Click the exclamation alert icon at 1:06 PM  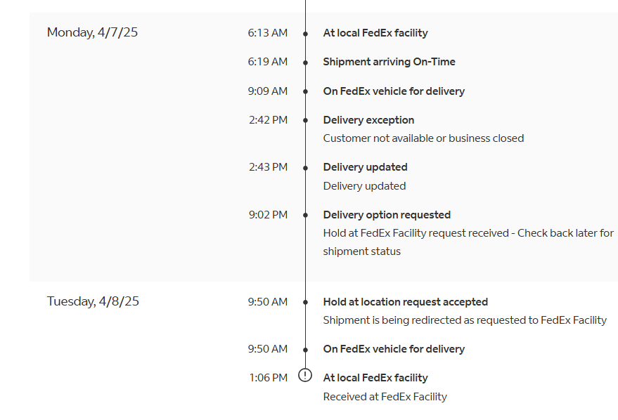(x=305, y=375)
